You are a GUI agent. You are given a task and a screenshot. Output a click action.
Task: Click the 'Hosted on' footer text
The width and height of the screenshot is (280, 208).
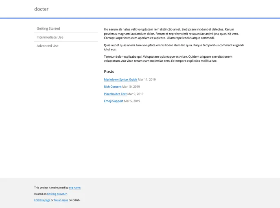pyautogui.click(x=40, y=194)
